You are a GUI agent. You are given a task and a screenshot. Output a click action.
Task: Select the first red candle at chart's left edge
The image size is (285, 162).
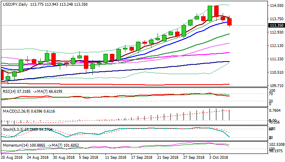pyautogui.click(x=2, y=75)
